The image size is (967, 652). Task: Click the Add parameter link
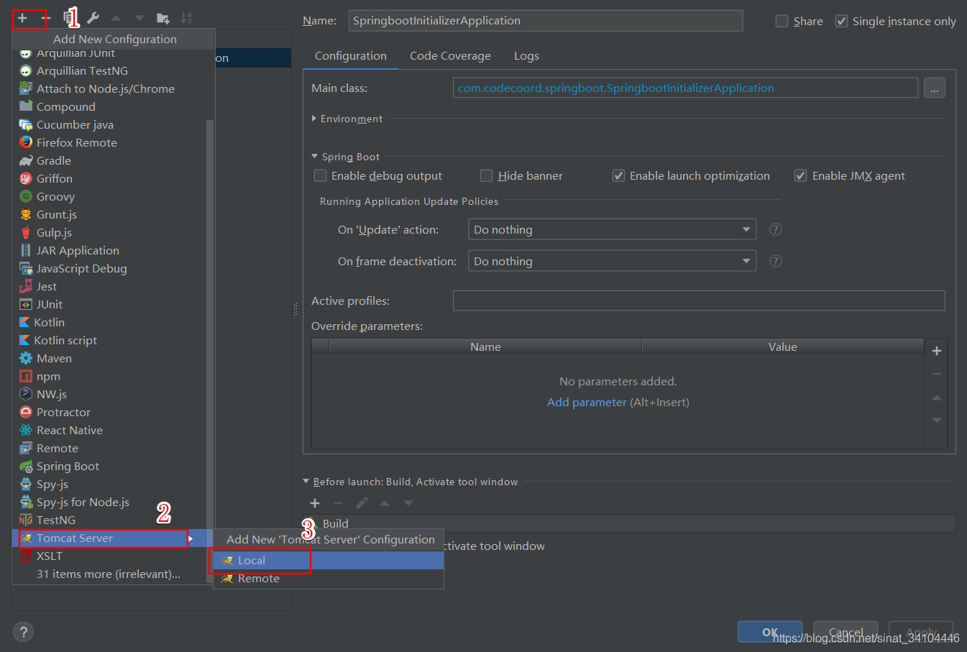pos(587,403)
